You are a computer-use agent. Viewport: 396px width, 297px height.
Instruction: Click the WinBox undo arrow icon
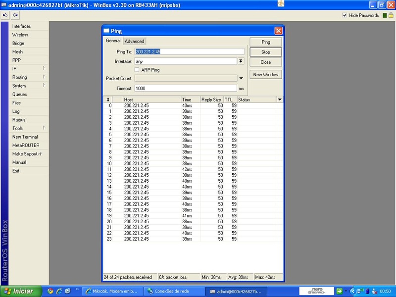click(5, 15)
